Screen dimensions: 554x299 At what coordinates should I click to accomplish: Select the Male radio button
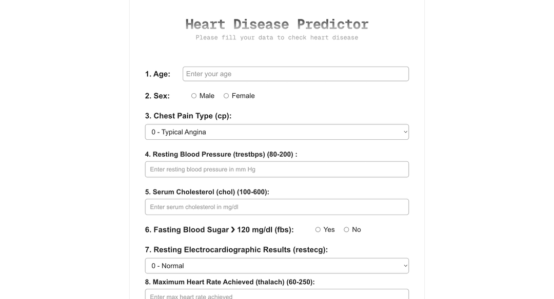[194, 96]
